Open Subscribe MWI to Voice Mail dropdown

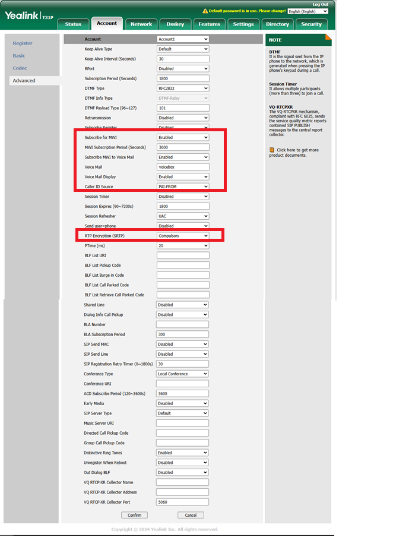coord(183,157)
